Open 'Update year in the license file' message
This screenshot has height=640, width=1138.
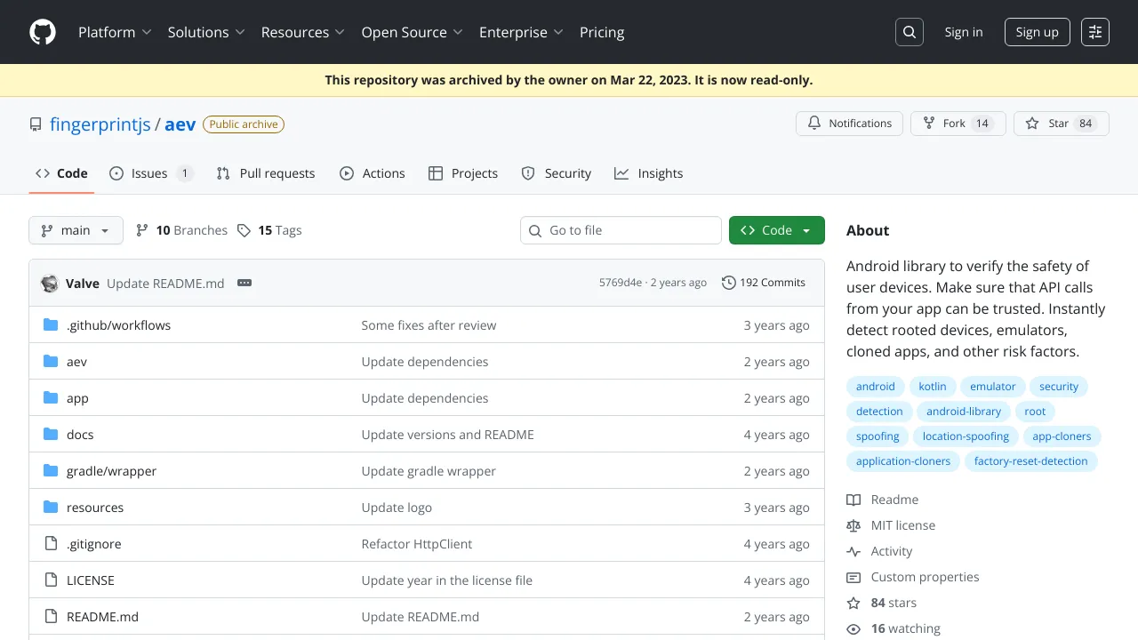click(x=447, y=580)
